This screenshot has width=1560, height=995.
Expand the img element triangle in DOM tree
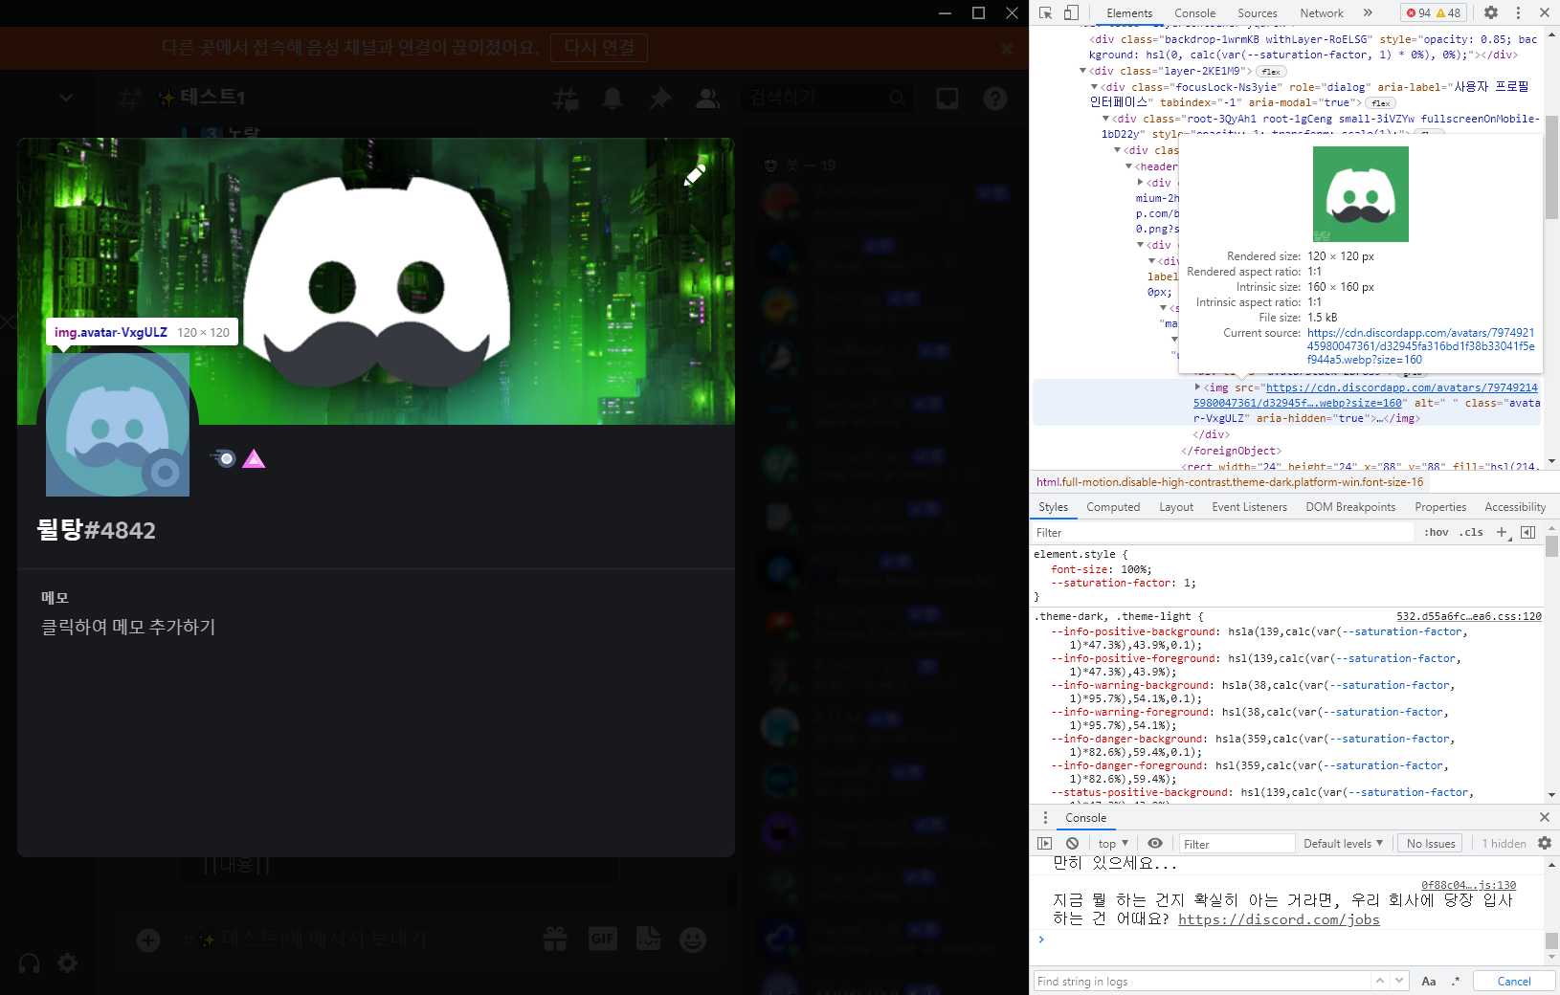tap(1197, 387)
